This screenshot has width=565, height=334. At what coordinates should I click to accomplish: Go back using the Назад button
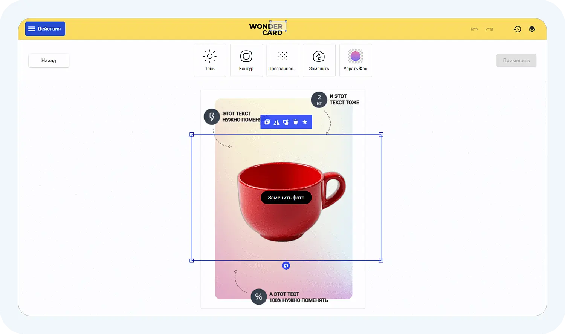pos(49,60)
